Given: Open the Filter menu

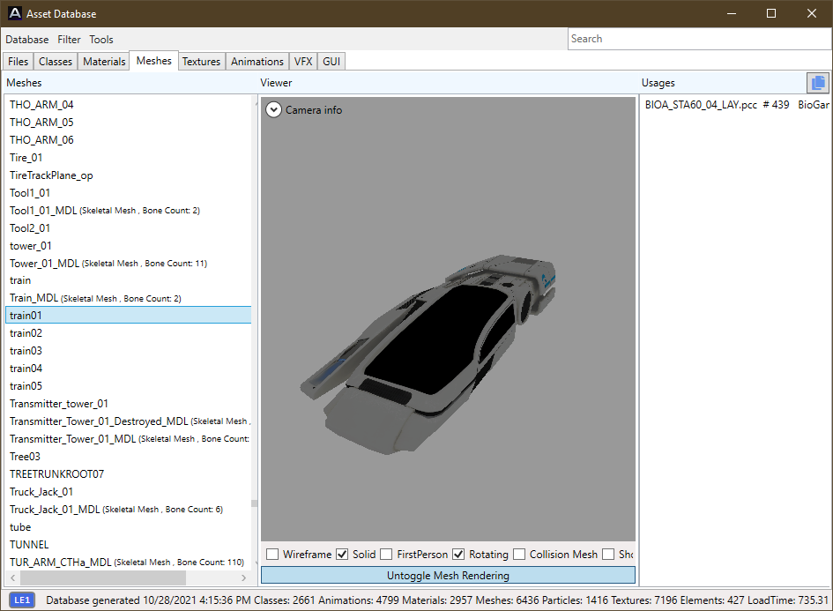Looking at the screenshot, I should (69, 40).
